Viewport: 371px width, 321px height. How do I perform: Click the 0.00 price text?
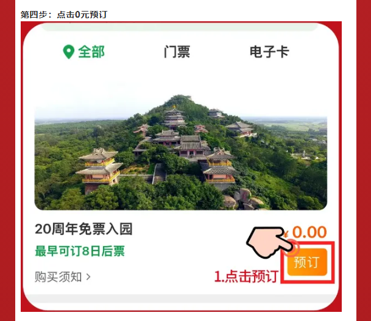click(309, 232)
